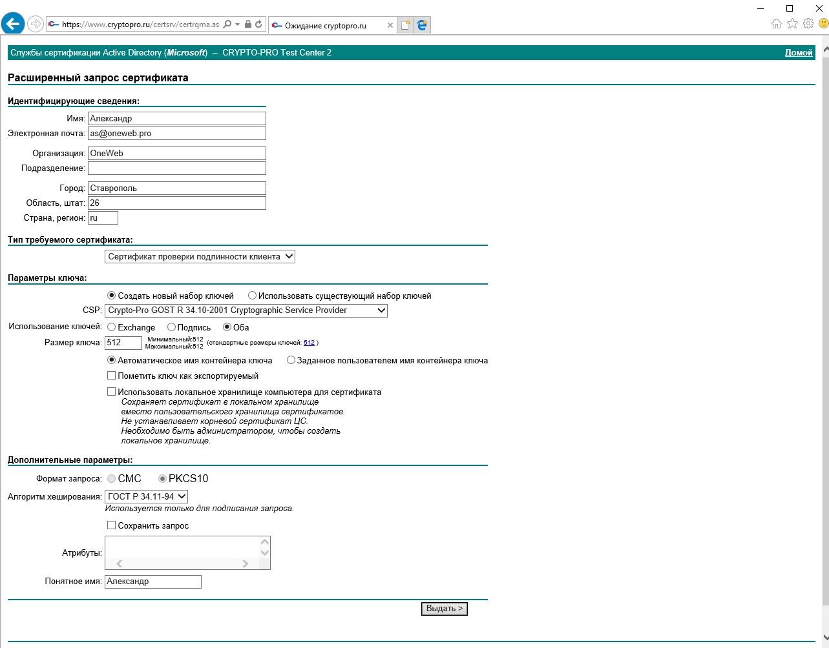Click the "Город" field with Ставрополь
This screenshot has width=829, height=648.
(x=177, y=188)
